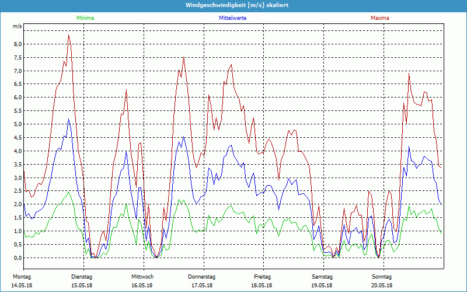Click the 6,5 y-axis value

point(18,84)
